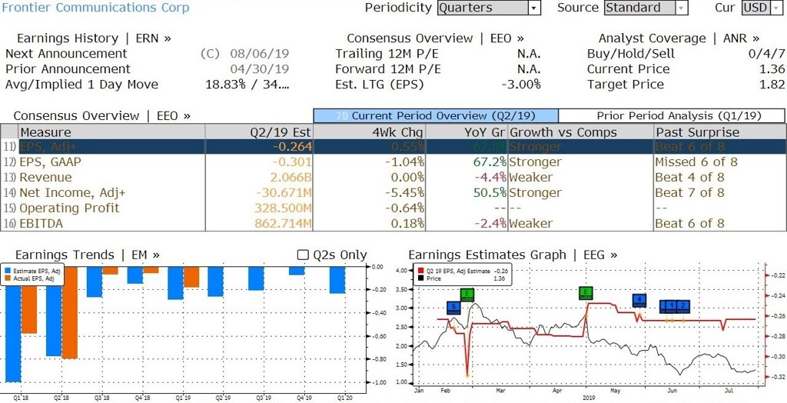Click the blue '4' revision marker
The height and width of the screenshot is (403, 787).
tap(639, 301)
